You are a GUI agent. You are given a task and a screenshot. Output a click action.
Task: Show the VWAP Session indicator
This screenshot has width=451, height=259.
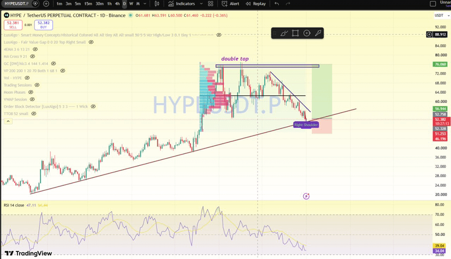coord(32,100)
